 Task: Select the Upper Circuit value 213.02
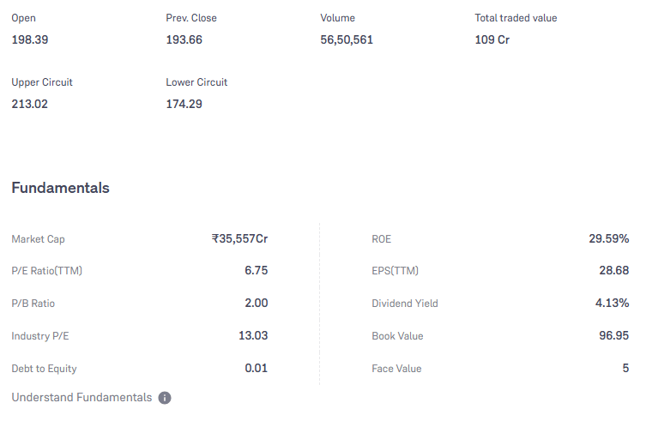click(30, 104)
